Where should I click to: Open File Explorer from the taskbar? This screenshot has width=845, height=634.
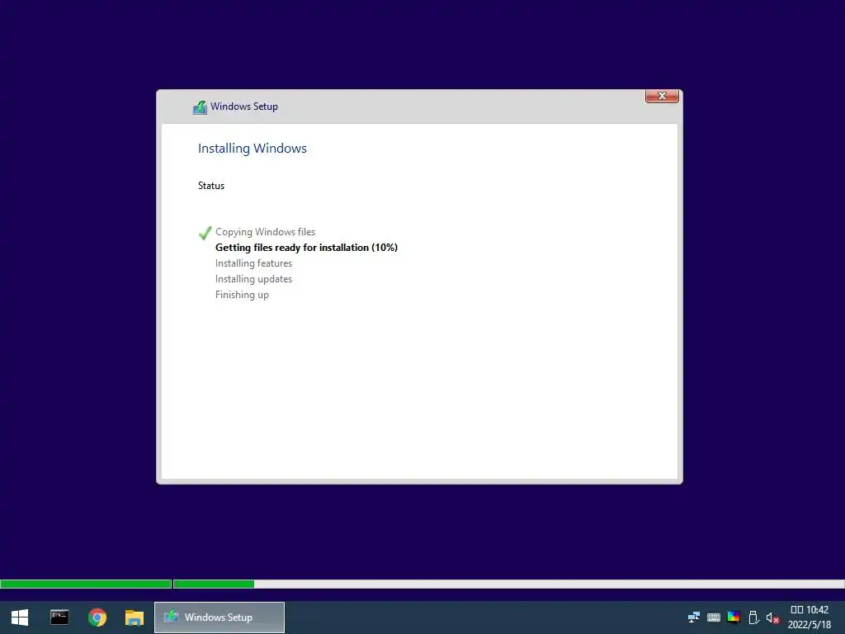135,617
